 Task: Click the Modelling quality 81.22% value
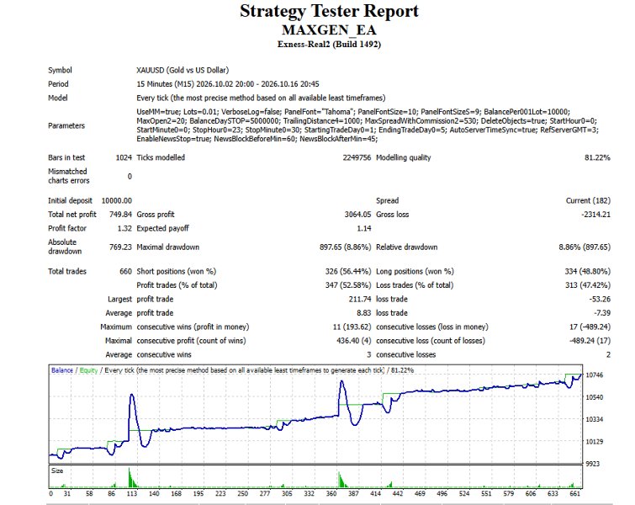tap(597, 157)
